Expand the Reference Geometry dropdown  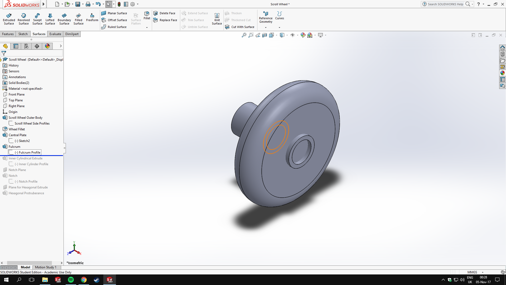(x=266, y=27)
